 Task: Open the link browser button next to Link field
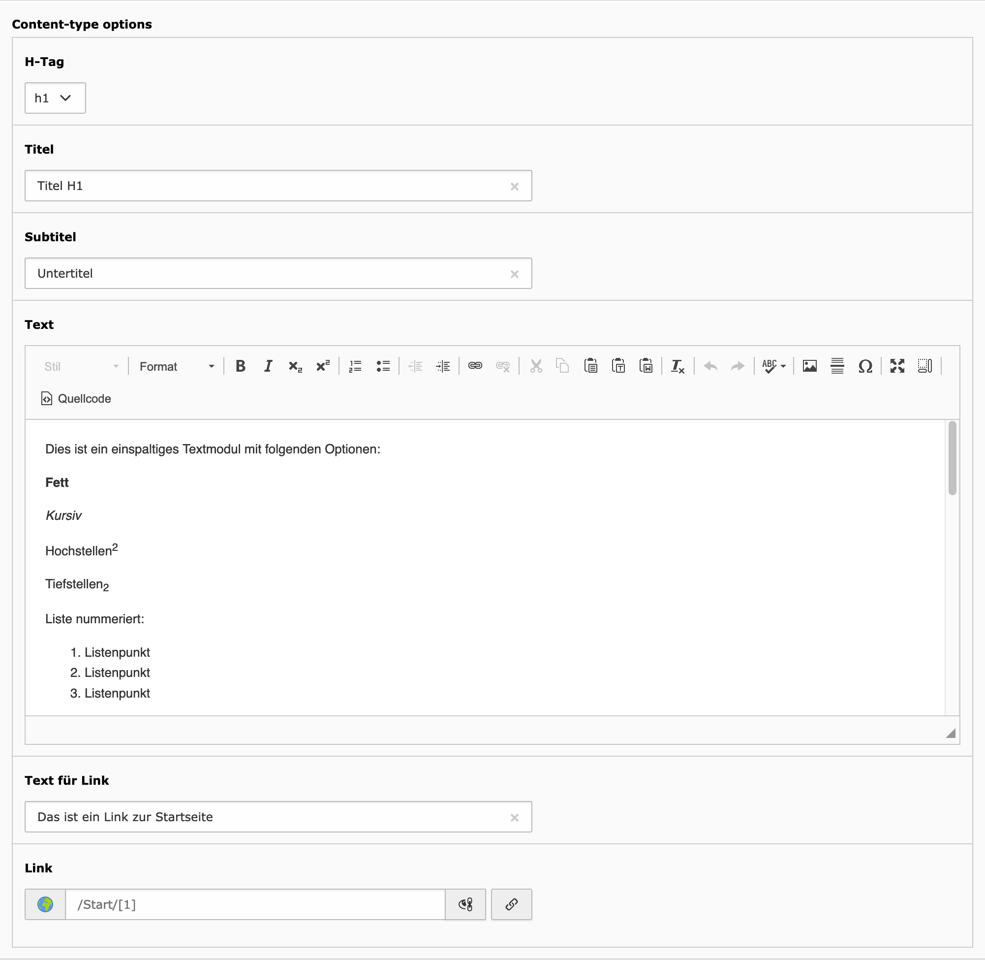[x=511, y=904]
